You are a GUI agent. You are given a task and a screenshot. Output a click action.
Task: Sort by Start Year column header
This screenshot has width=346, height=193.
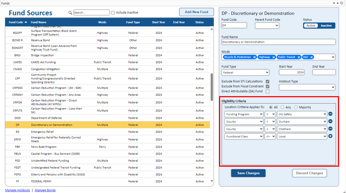[159, 22]
